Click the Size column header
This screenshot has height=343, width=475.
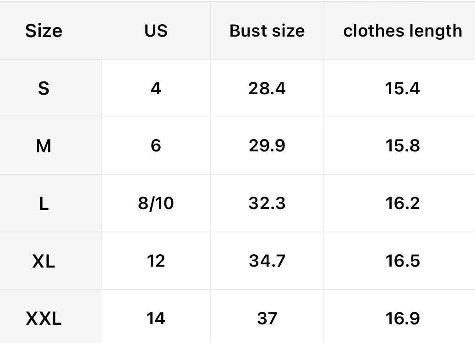point(44,31)
